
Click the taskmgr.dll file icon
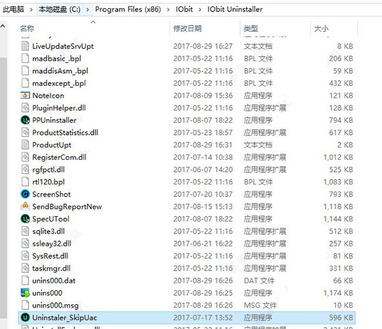(x=25, y=268)
